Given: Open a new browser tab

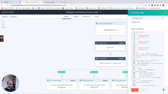Looking at the screenshot, I should point(65,2).
